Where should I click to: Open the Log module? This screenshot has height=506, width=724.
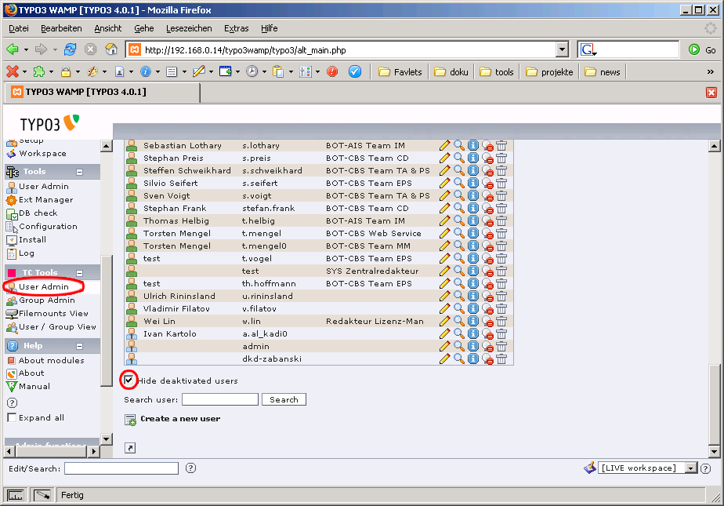(21, 253)
